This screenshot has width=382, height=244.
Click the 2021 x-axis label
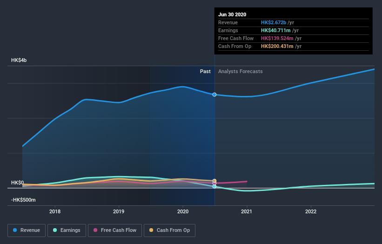(x=247, y=211)
